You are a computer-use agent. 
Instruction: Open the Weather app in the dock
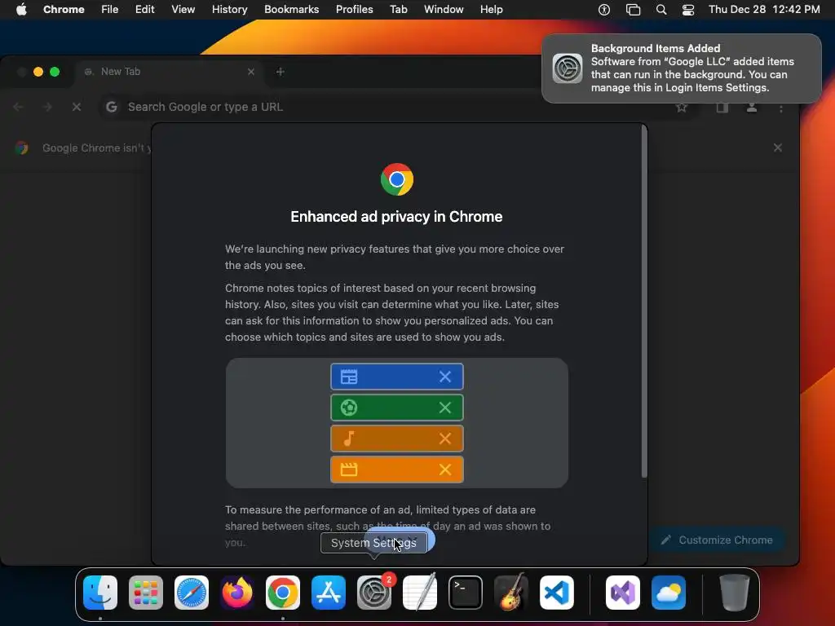[x=669, y=593]
